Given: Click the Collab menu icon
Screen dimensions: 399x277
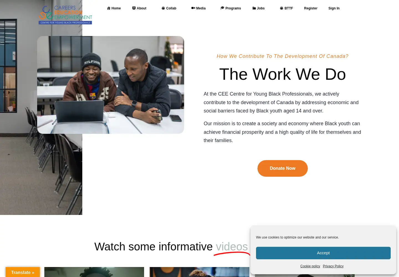Looking at the screenshot, I should [x=163, y=8].
